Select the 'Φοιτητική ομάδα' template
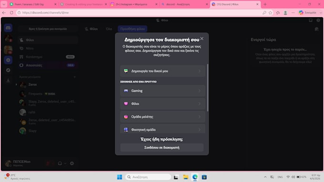 point(162,129)
